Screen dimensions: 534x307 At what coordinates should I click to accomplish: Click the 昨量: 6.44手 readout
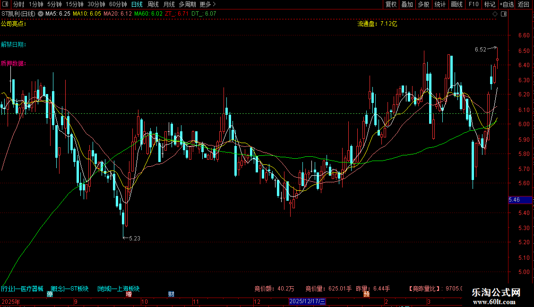(x=373, y=289)
